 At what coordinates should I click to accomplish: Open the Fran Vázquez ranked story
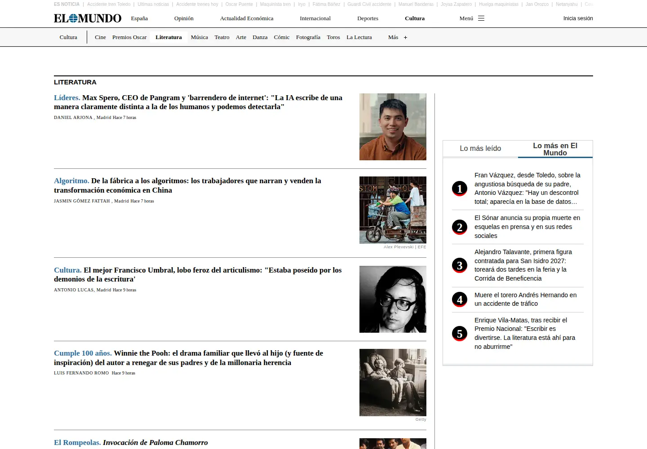[527, 189]
